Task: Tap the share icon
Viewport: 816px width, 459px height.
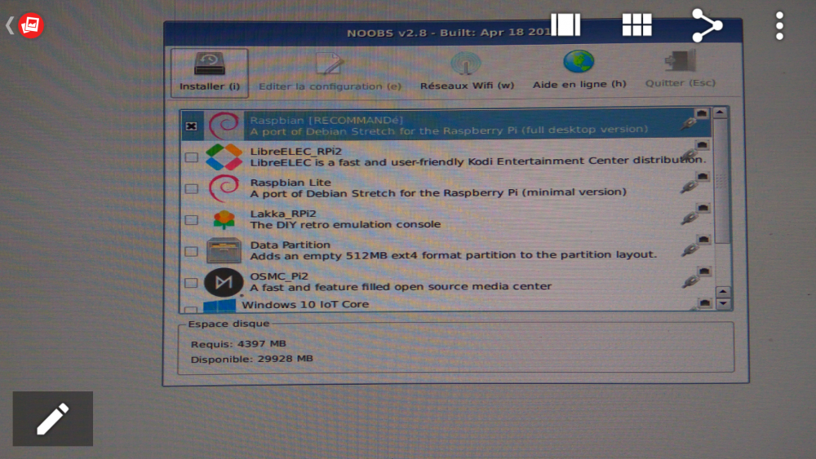Action: (x=707, y=25)
